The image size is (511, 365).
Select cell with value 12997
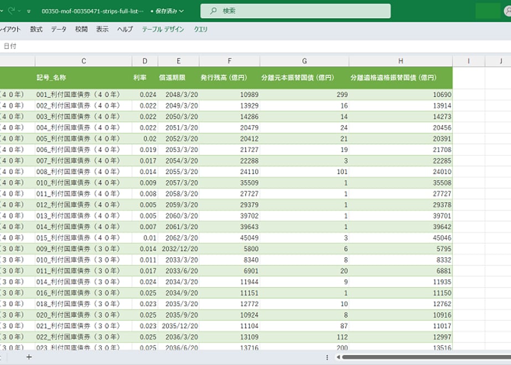400,337
